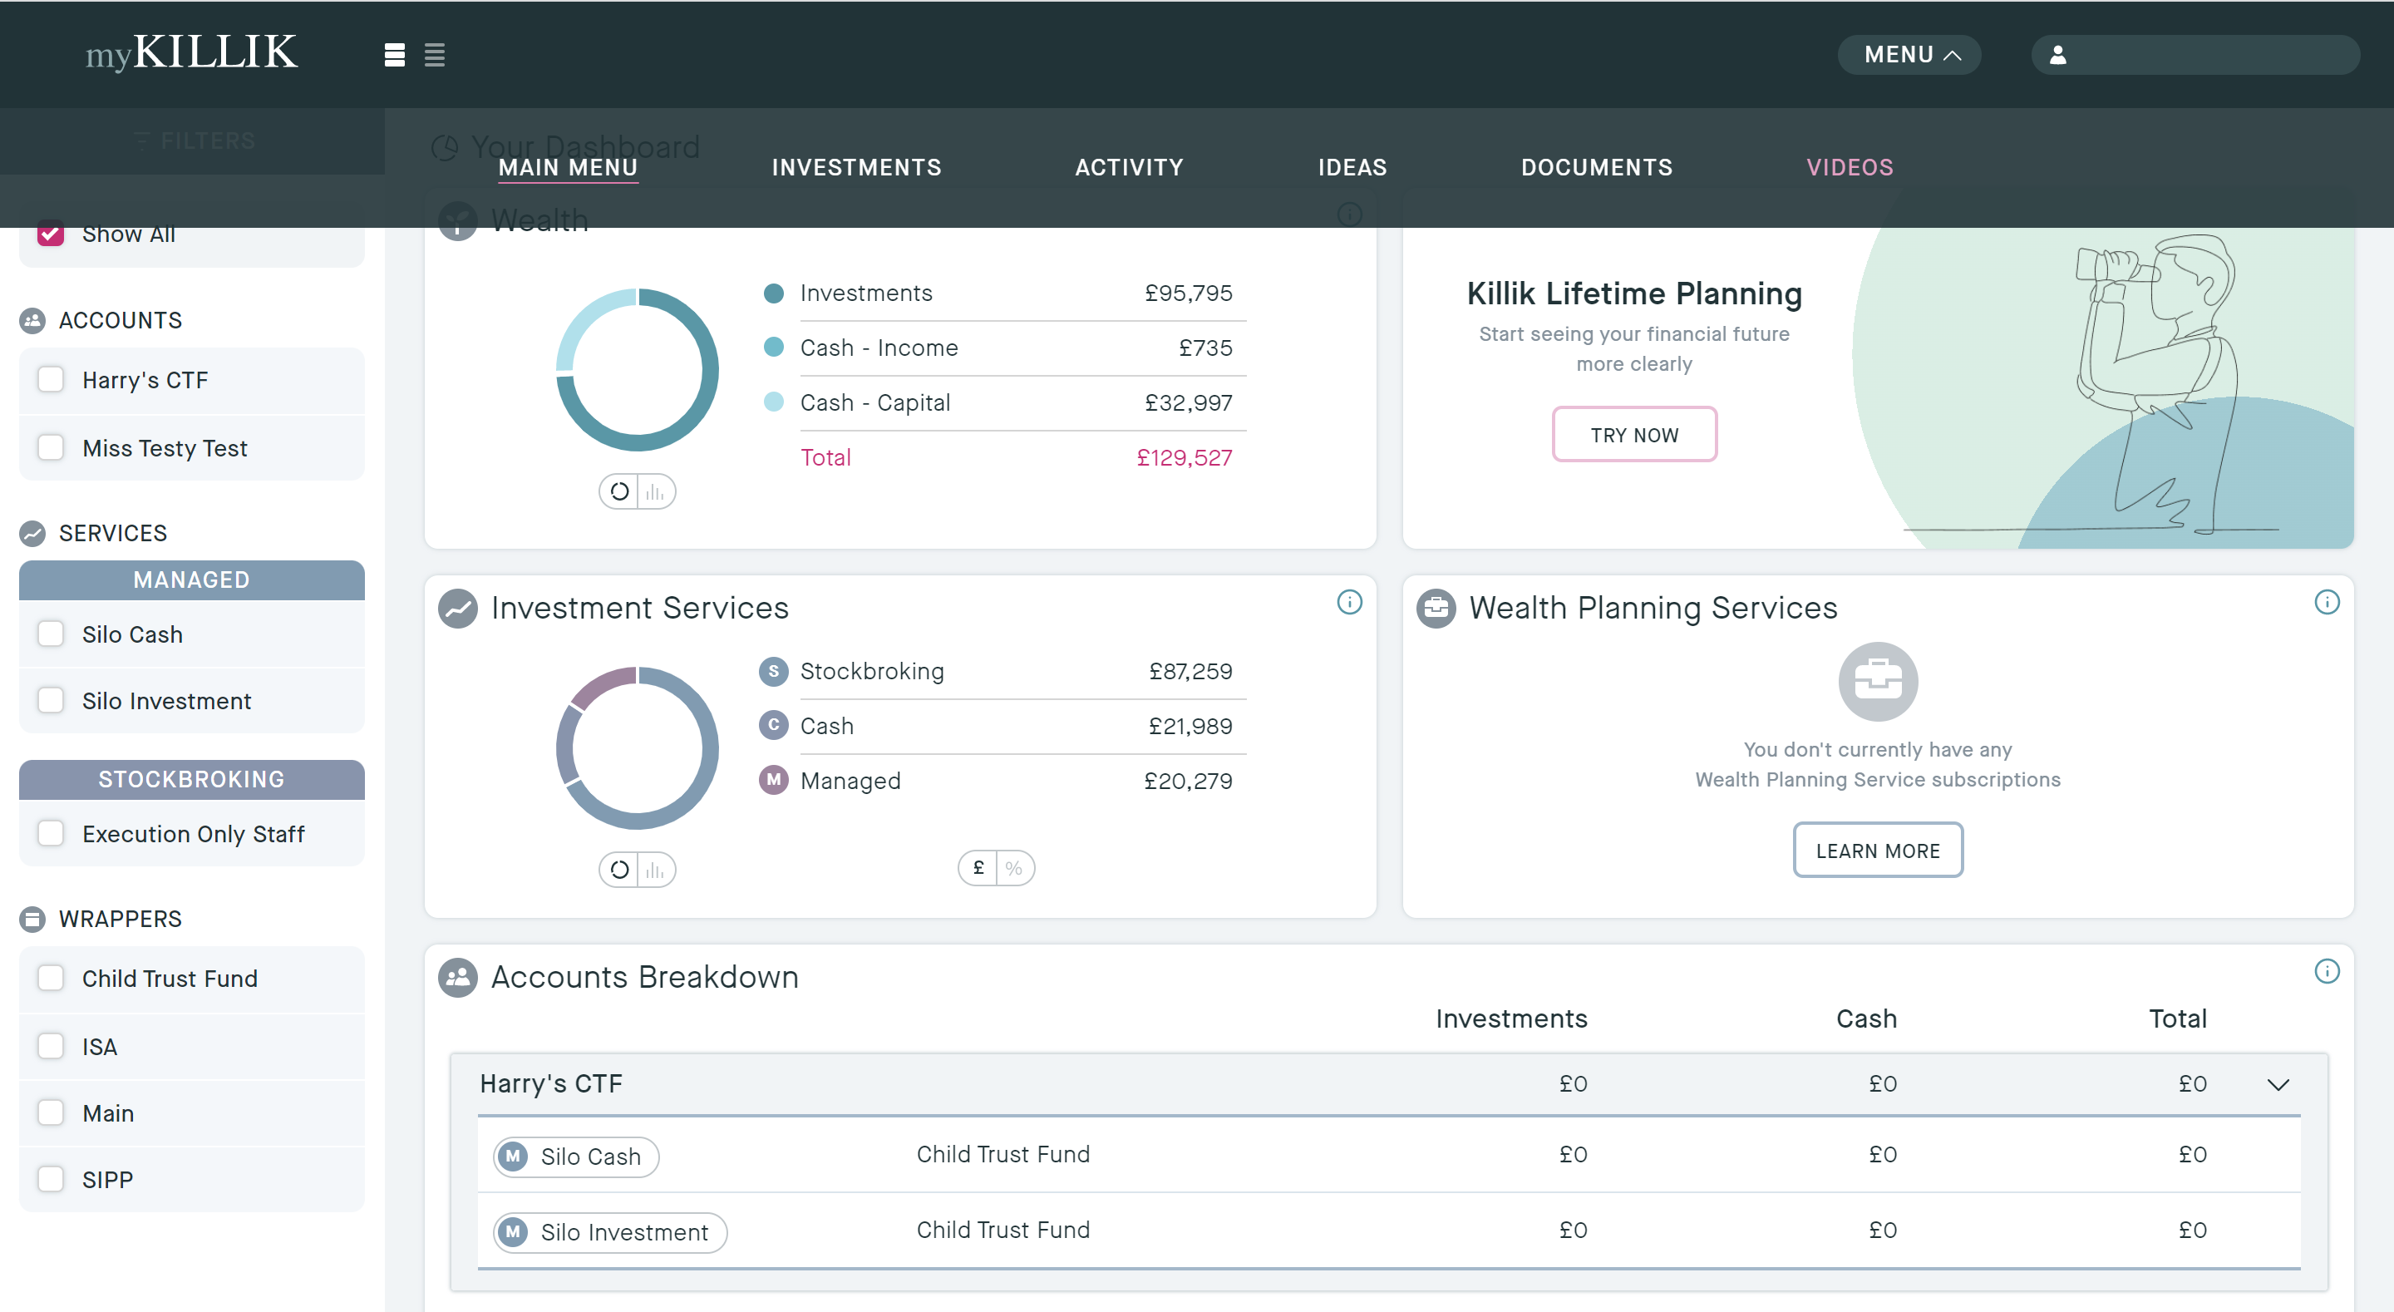The image size is (2394, 1312).
Task: Click the Investment Services info icon
Action: click(x=1348, y=603)
